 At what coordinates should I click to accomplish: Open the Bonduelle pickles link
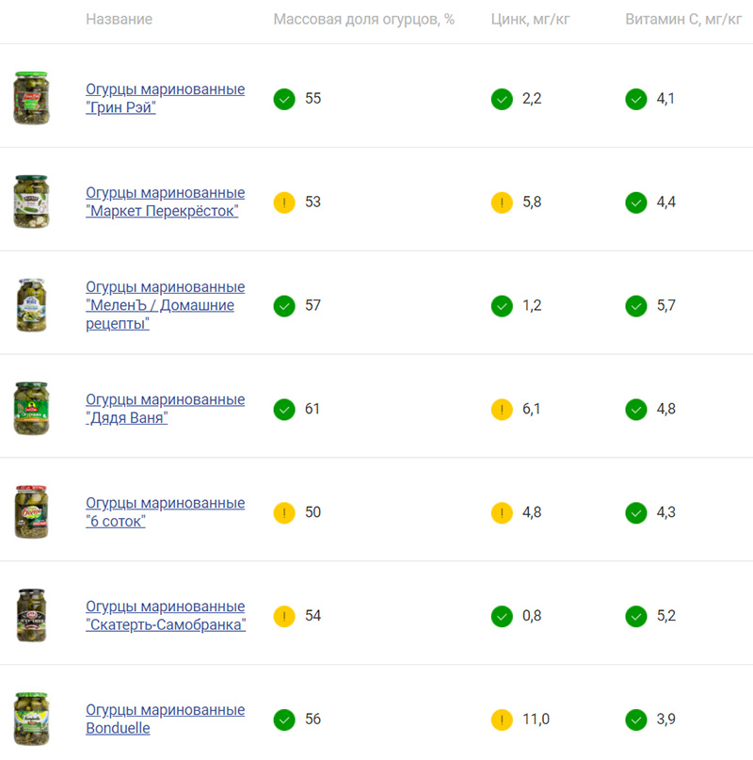(166, 719)
